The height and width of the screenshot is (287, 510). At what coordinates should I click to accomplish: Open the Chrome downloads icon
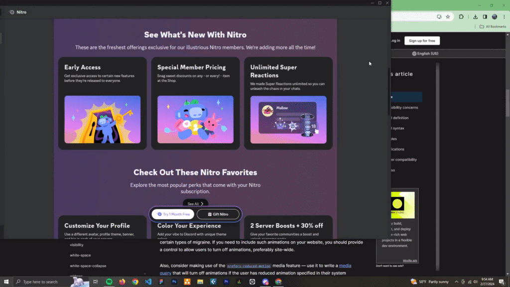click(476, 16)
